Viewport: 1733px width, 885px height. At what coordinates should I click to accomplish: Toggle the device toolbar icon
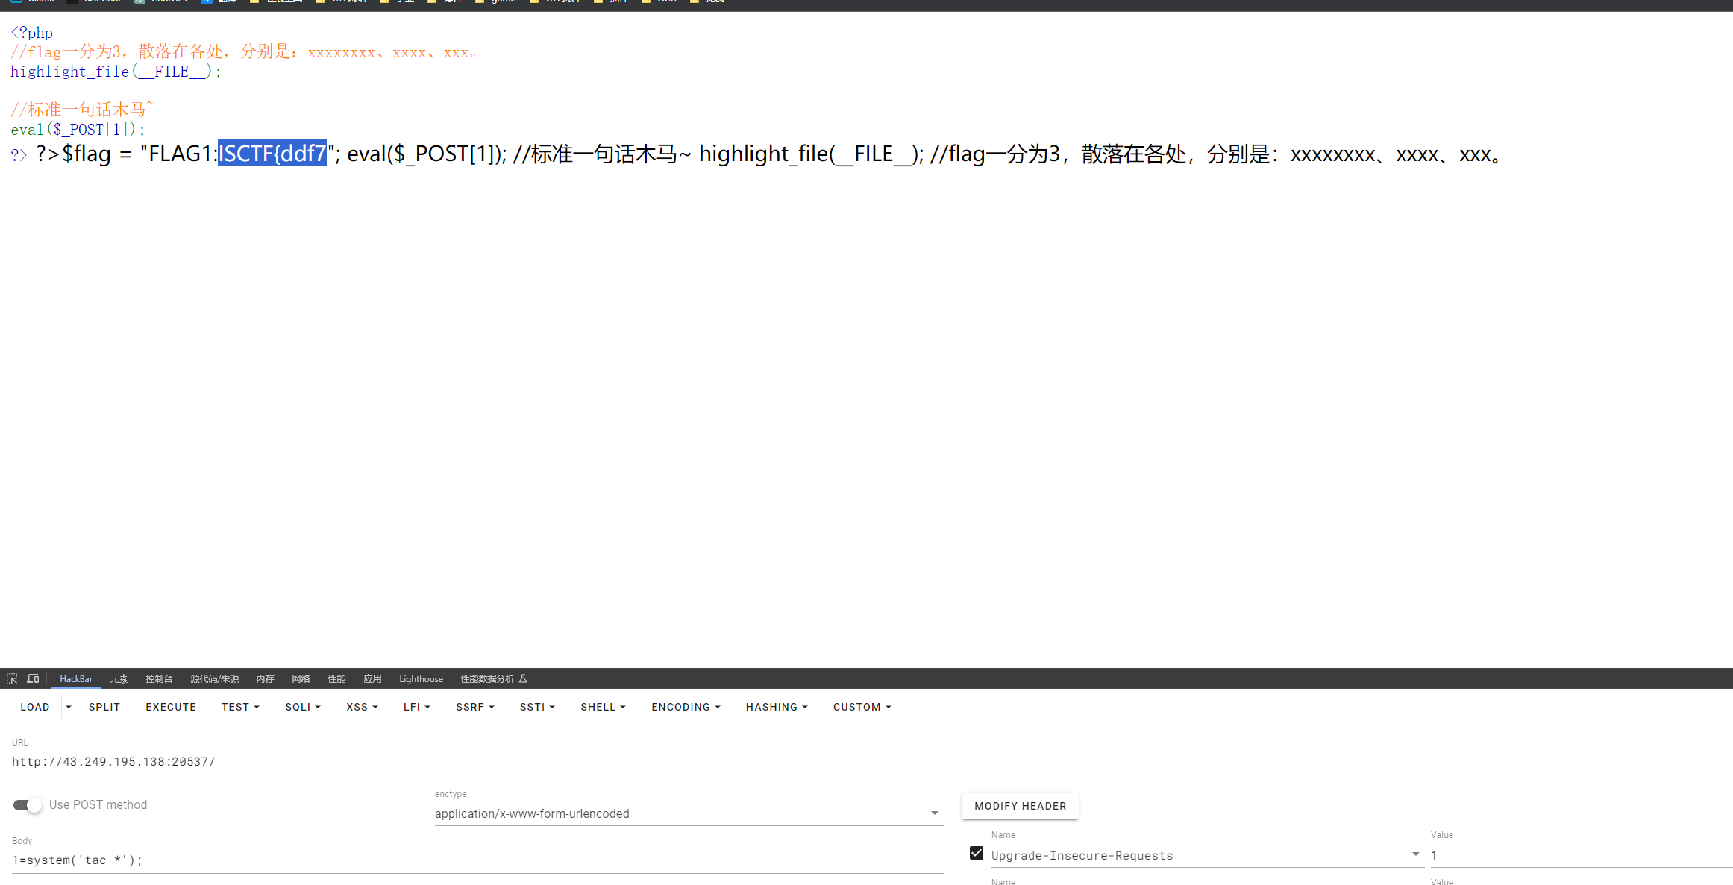pyautogui.click(x=33, y=678)
